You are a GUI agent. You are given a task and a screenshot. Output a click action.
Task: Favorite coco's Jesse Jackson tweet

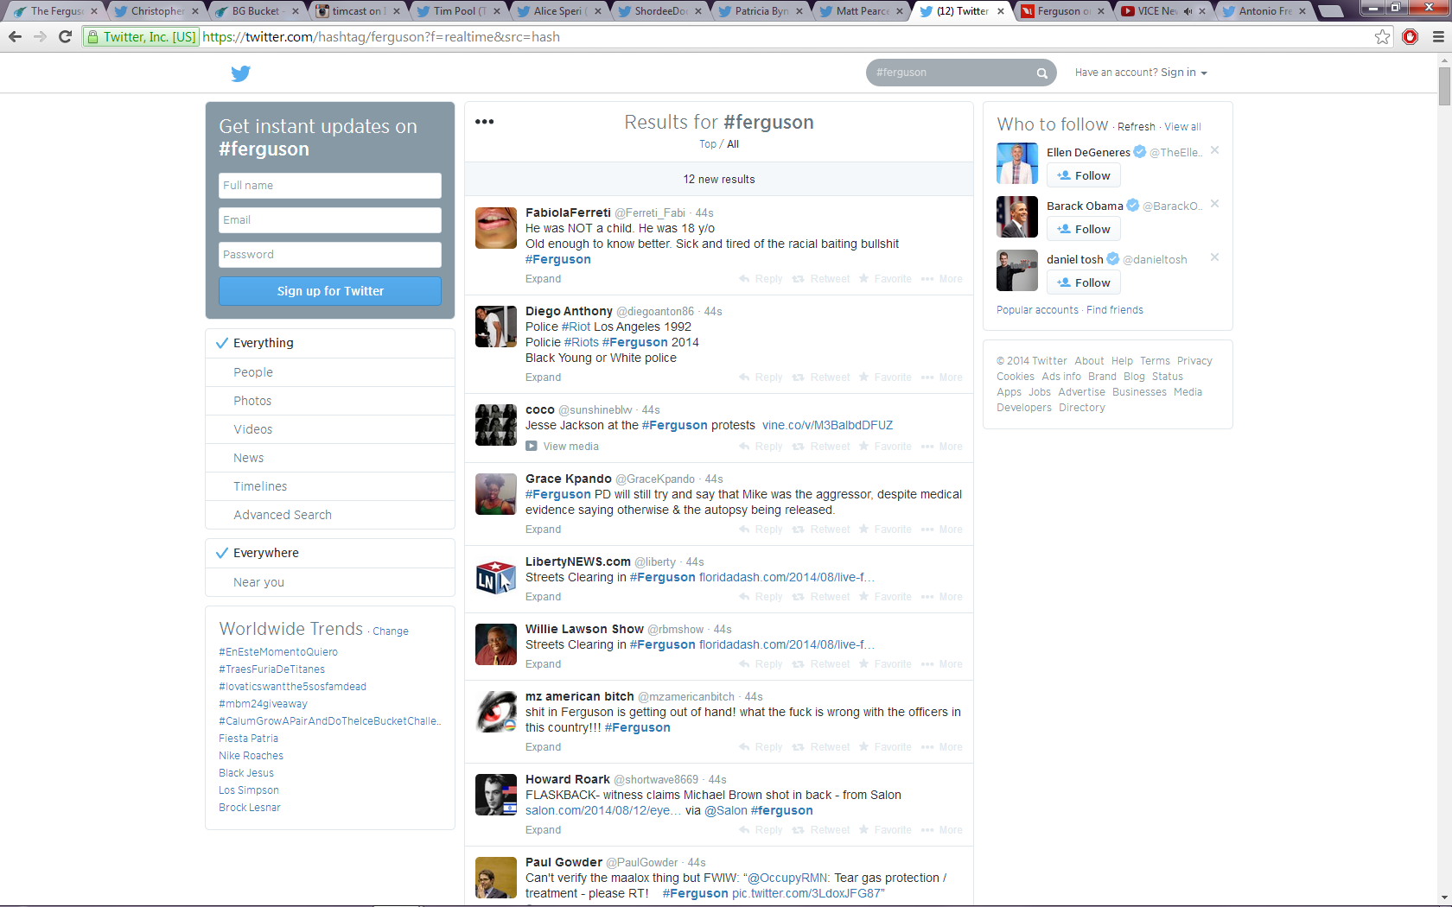(885, 447)
